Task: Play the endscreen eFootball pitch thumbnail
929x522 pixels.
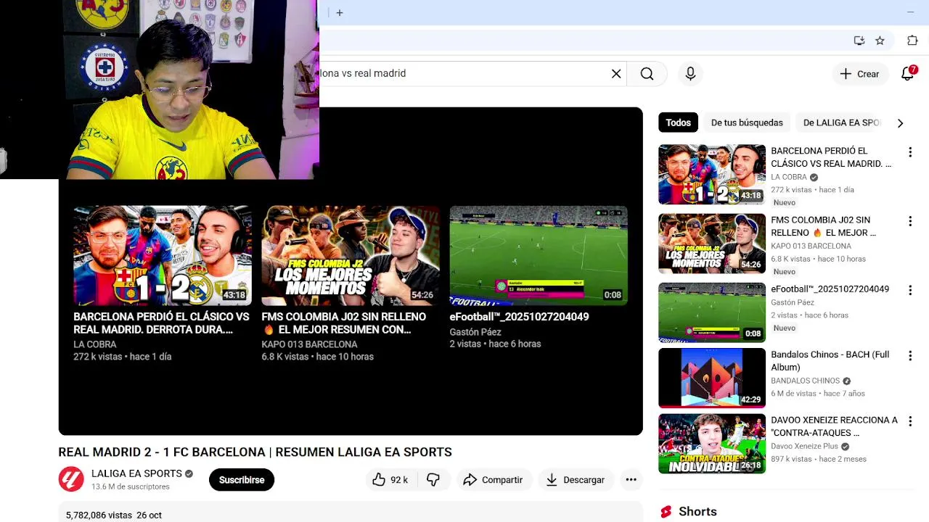Action: click(539, 255)
